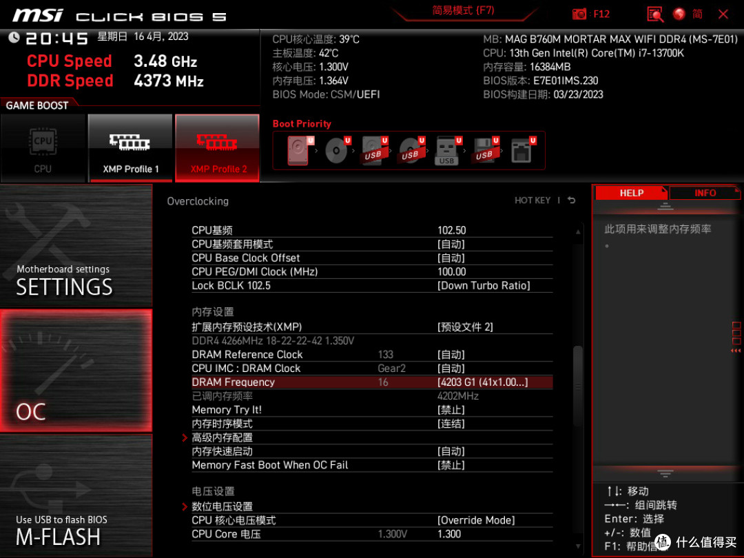This screenshot has width=744, height=558.
Task: Select the hard disk boot device icon
Action: pos(298,150)
